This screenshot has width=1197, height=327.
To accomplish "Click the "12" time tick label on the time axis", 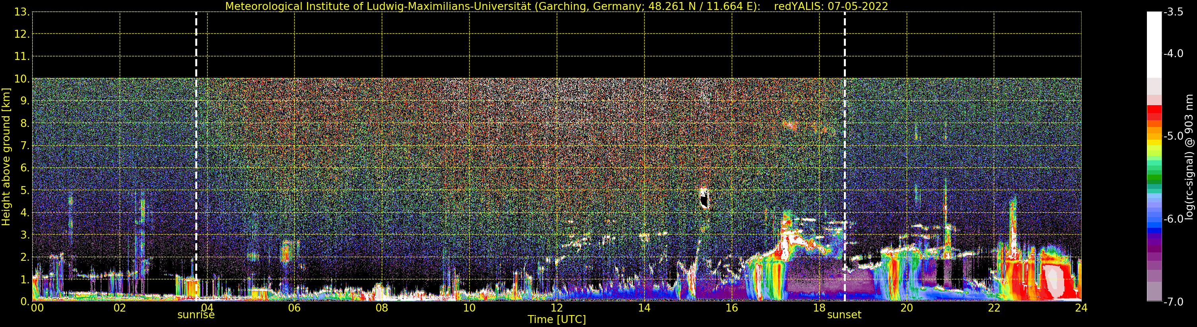I will coord(557,308).
